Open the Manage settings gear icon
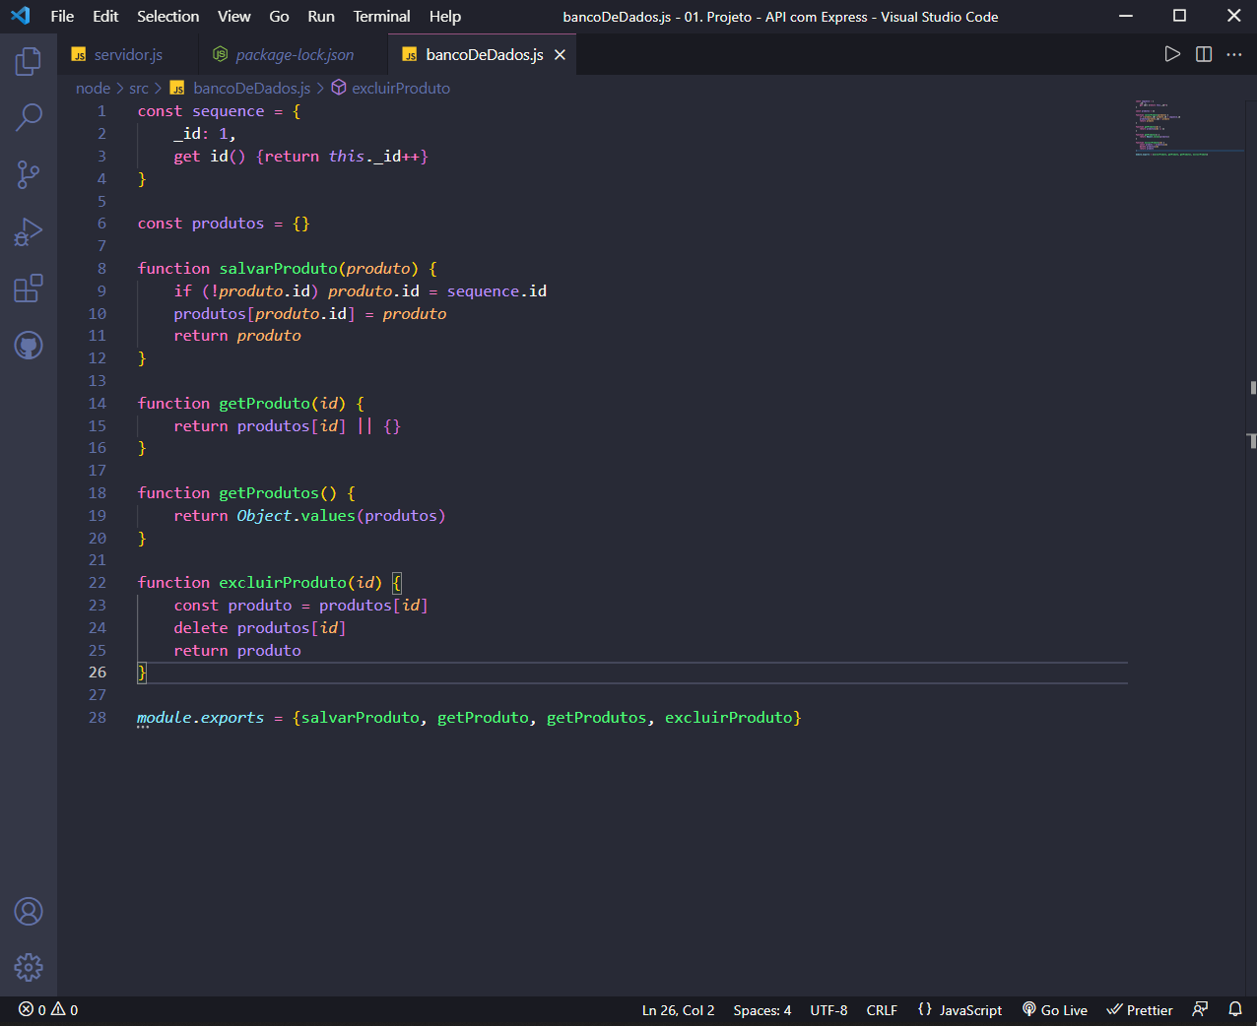Image resolution: width=1257 pixels, height=1026 pixels. (x=29, y=967)
